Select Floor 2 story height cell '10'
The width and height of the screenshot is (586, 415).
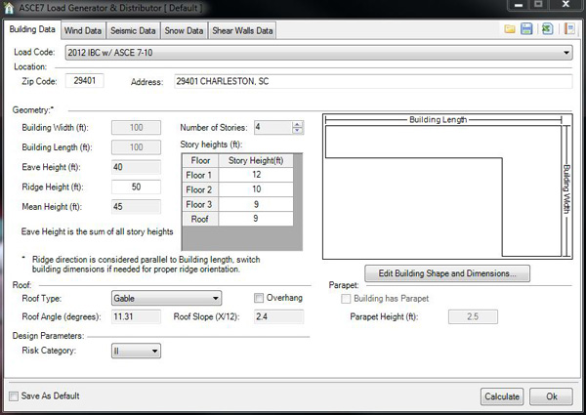pos(256,189)
